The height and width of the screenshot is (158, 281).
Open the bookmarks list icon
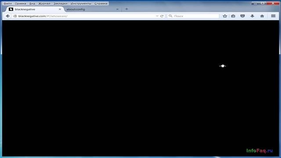233,16
